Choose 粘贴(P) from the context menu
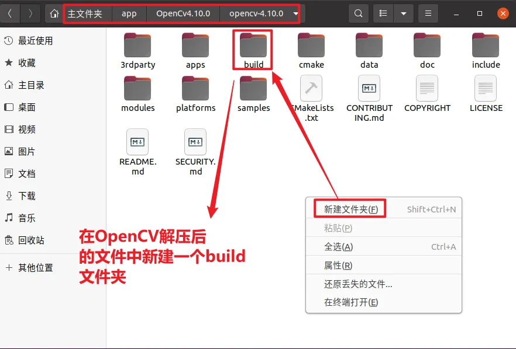 [384, 228]
